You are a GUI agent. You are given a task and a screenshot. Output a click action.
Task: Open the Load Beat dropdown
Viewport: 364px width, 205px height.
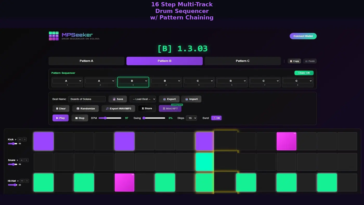click(143, 99)
